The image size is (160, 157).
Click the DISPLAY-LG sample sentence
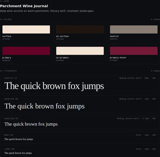point(54,86)
